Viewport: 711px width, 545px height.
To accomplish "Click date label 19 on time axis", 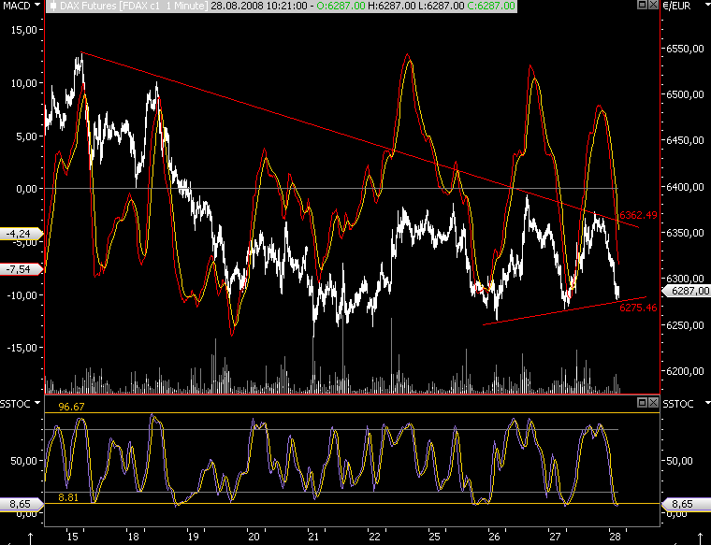I will pyautogui.click(x=194, y=537).
